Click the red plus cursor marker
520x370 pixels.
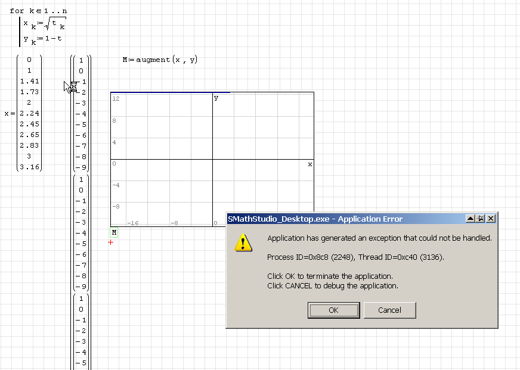click(x=111, y=242)
